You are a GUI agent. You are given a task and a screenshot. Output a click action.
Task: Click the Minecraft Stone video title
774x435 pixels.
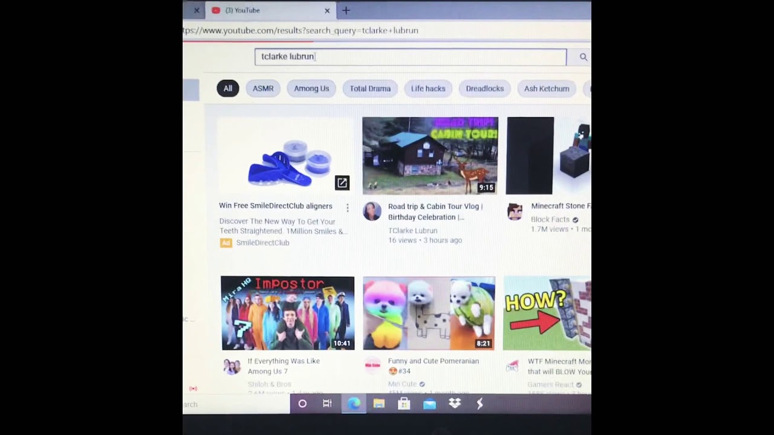tap(561, 206)
